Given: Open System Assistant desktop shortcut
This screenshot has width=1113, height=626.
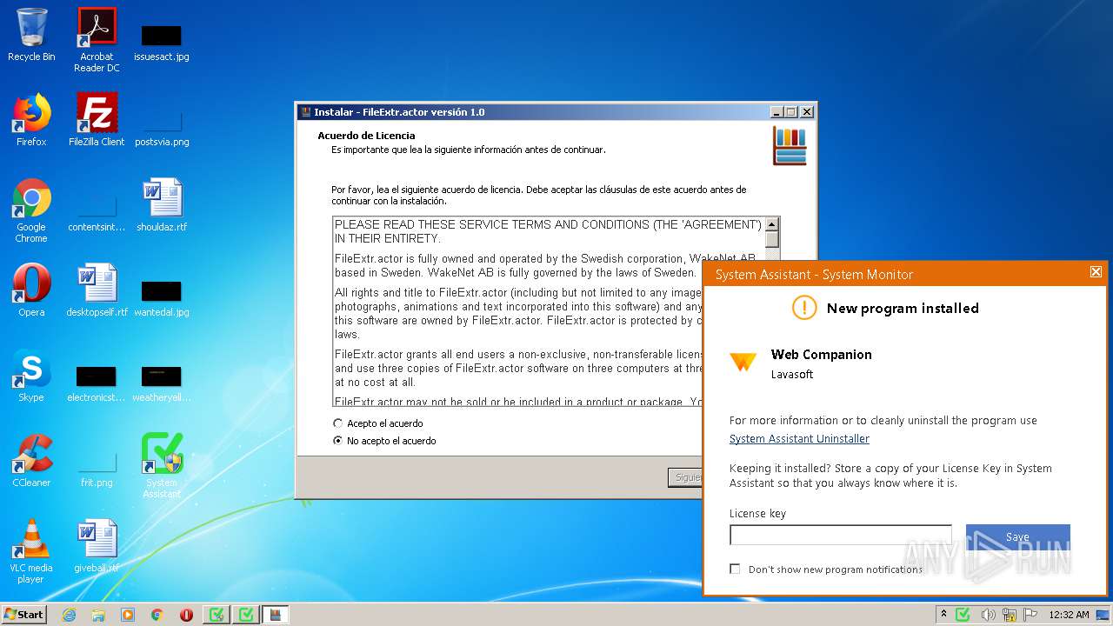Looking at the screenshot, I should tap(162, 465).
